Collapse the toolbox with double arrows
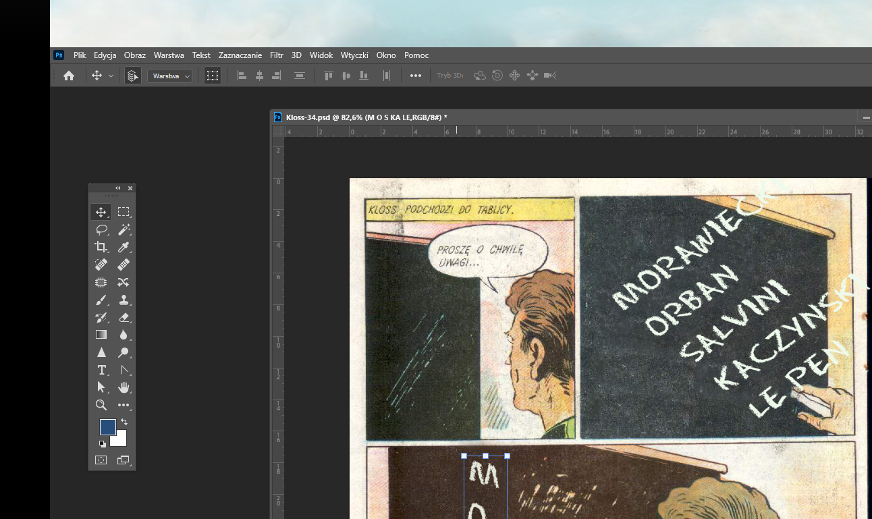872x519 pixels. pyautogui.click(x=118, y=188)
